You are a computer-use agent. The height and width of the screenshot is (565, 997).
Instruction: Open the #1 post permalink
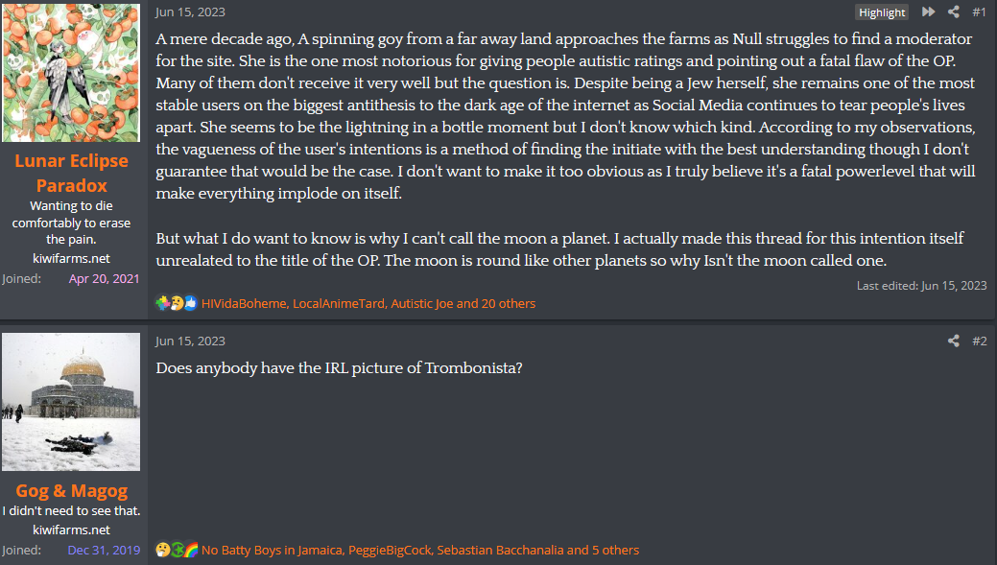[x=979, y=12]
